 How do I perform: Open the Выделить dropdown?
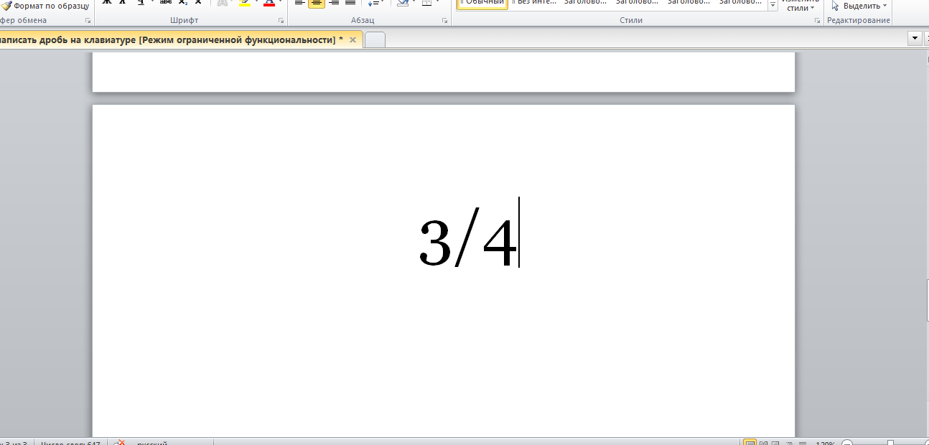[860, 6]
